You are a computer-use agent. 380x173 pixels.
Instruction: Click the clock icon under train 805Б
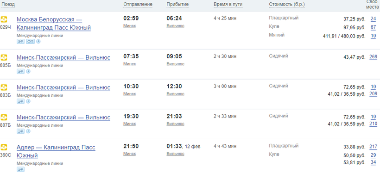[28, 71]
